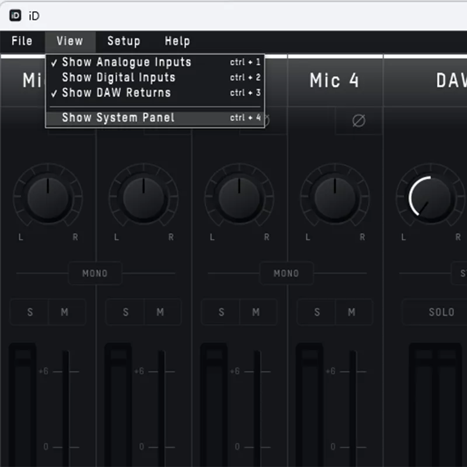
Task: Solo the Mic 1 channel
Action: 30,312
